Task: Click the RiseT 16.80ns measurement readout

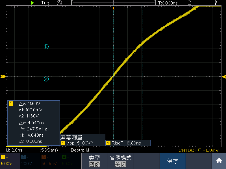Action: coord(128,143)
